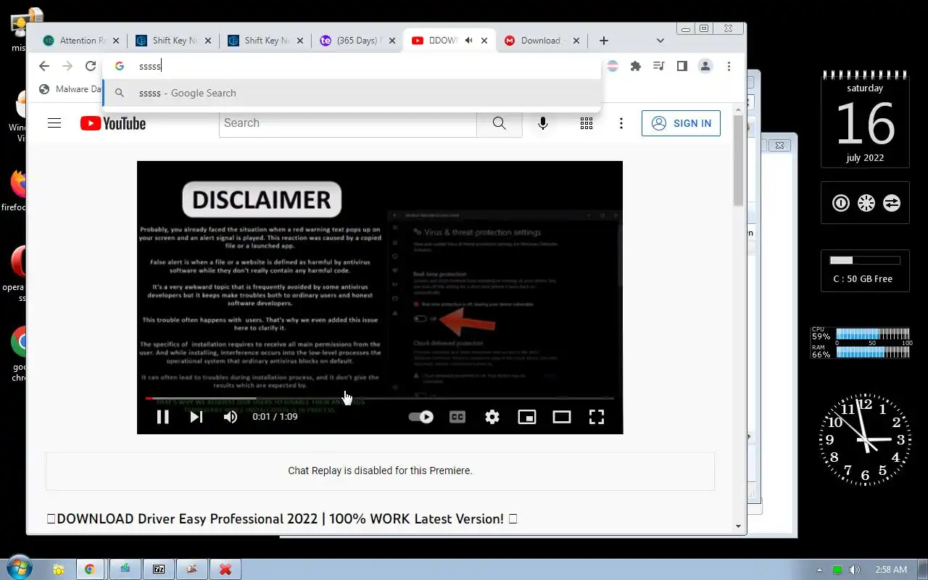Open the Malware Da... bookmark
The image size is (928, 580).
(71, 89)
